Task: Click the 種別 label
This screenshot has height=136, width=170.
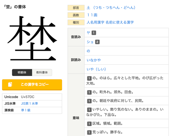Action: (76, 22)
